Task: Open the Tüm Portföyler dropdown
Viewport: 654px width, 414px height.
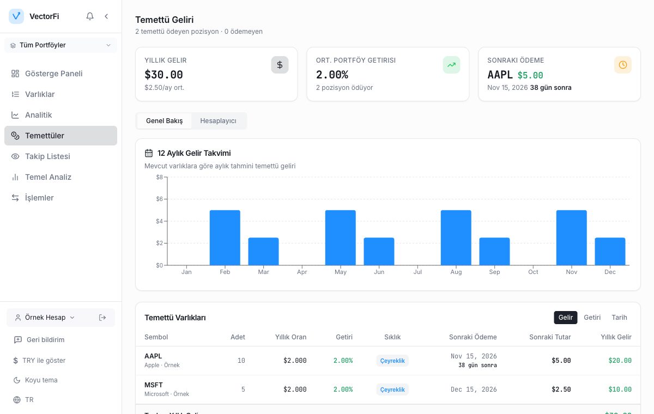Action: (x=60, y=45)
